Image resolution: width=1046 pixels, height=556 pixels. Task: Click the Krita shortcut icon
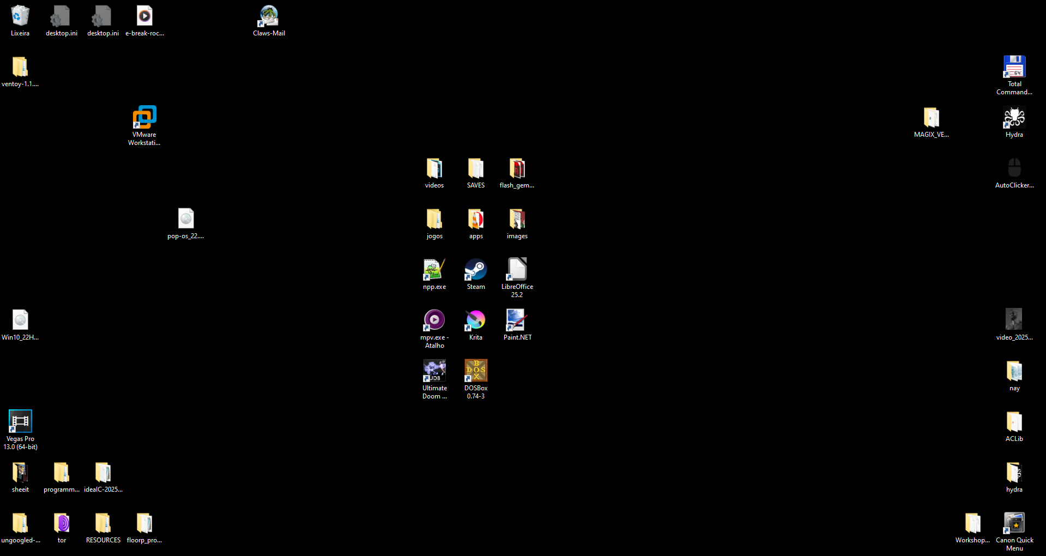pyautogui.click(x=475, y=321)
